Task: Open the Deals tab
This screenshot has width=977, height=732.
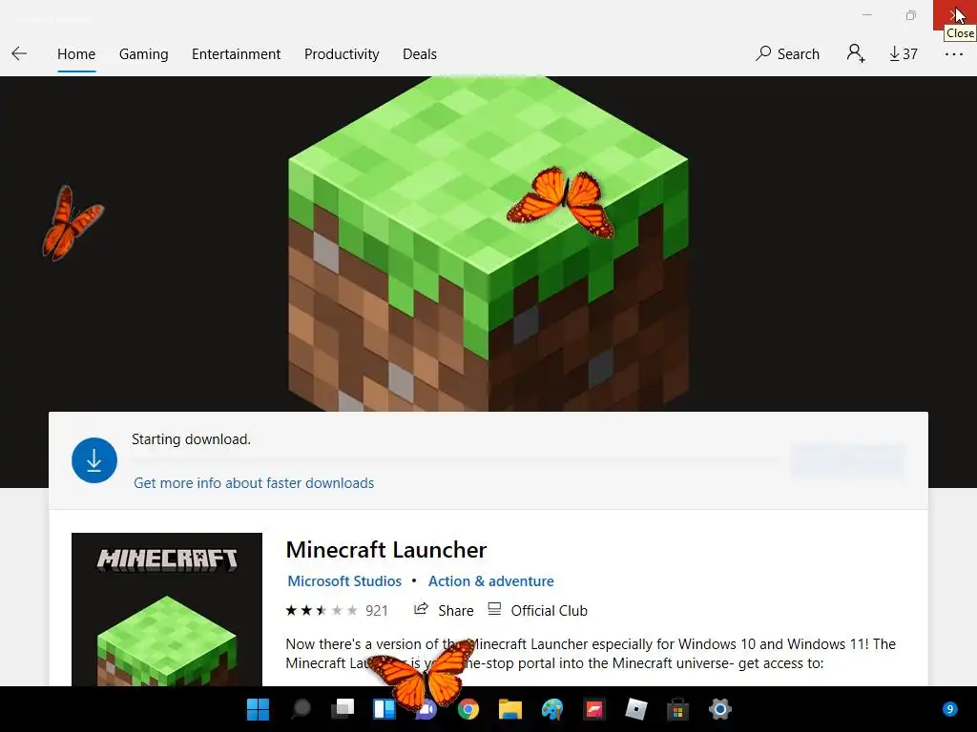Action: 420,54
